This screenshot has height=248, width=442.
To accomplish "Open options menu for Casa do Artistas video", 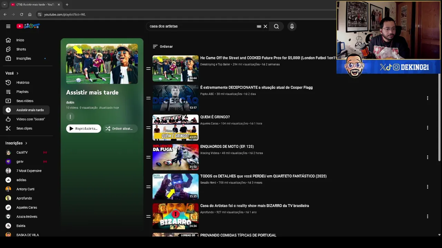I will pos(427,217).
